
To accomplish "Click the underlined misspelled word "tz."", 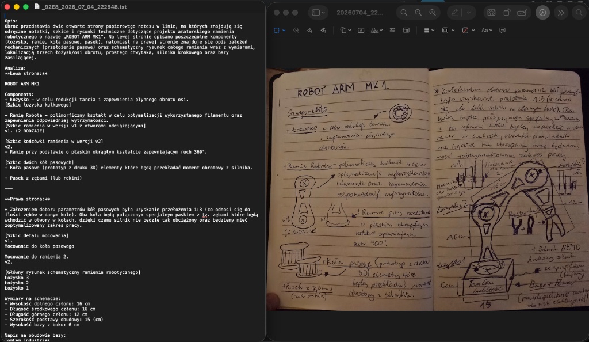I will click(205, 215).
